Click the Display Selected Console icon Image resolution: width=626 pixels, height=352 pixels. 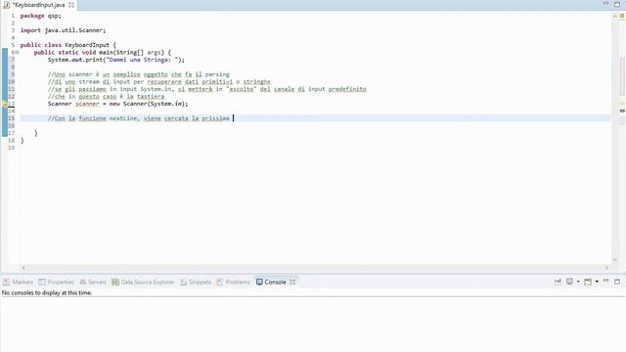point(569,282)
